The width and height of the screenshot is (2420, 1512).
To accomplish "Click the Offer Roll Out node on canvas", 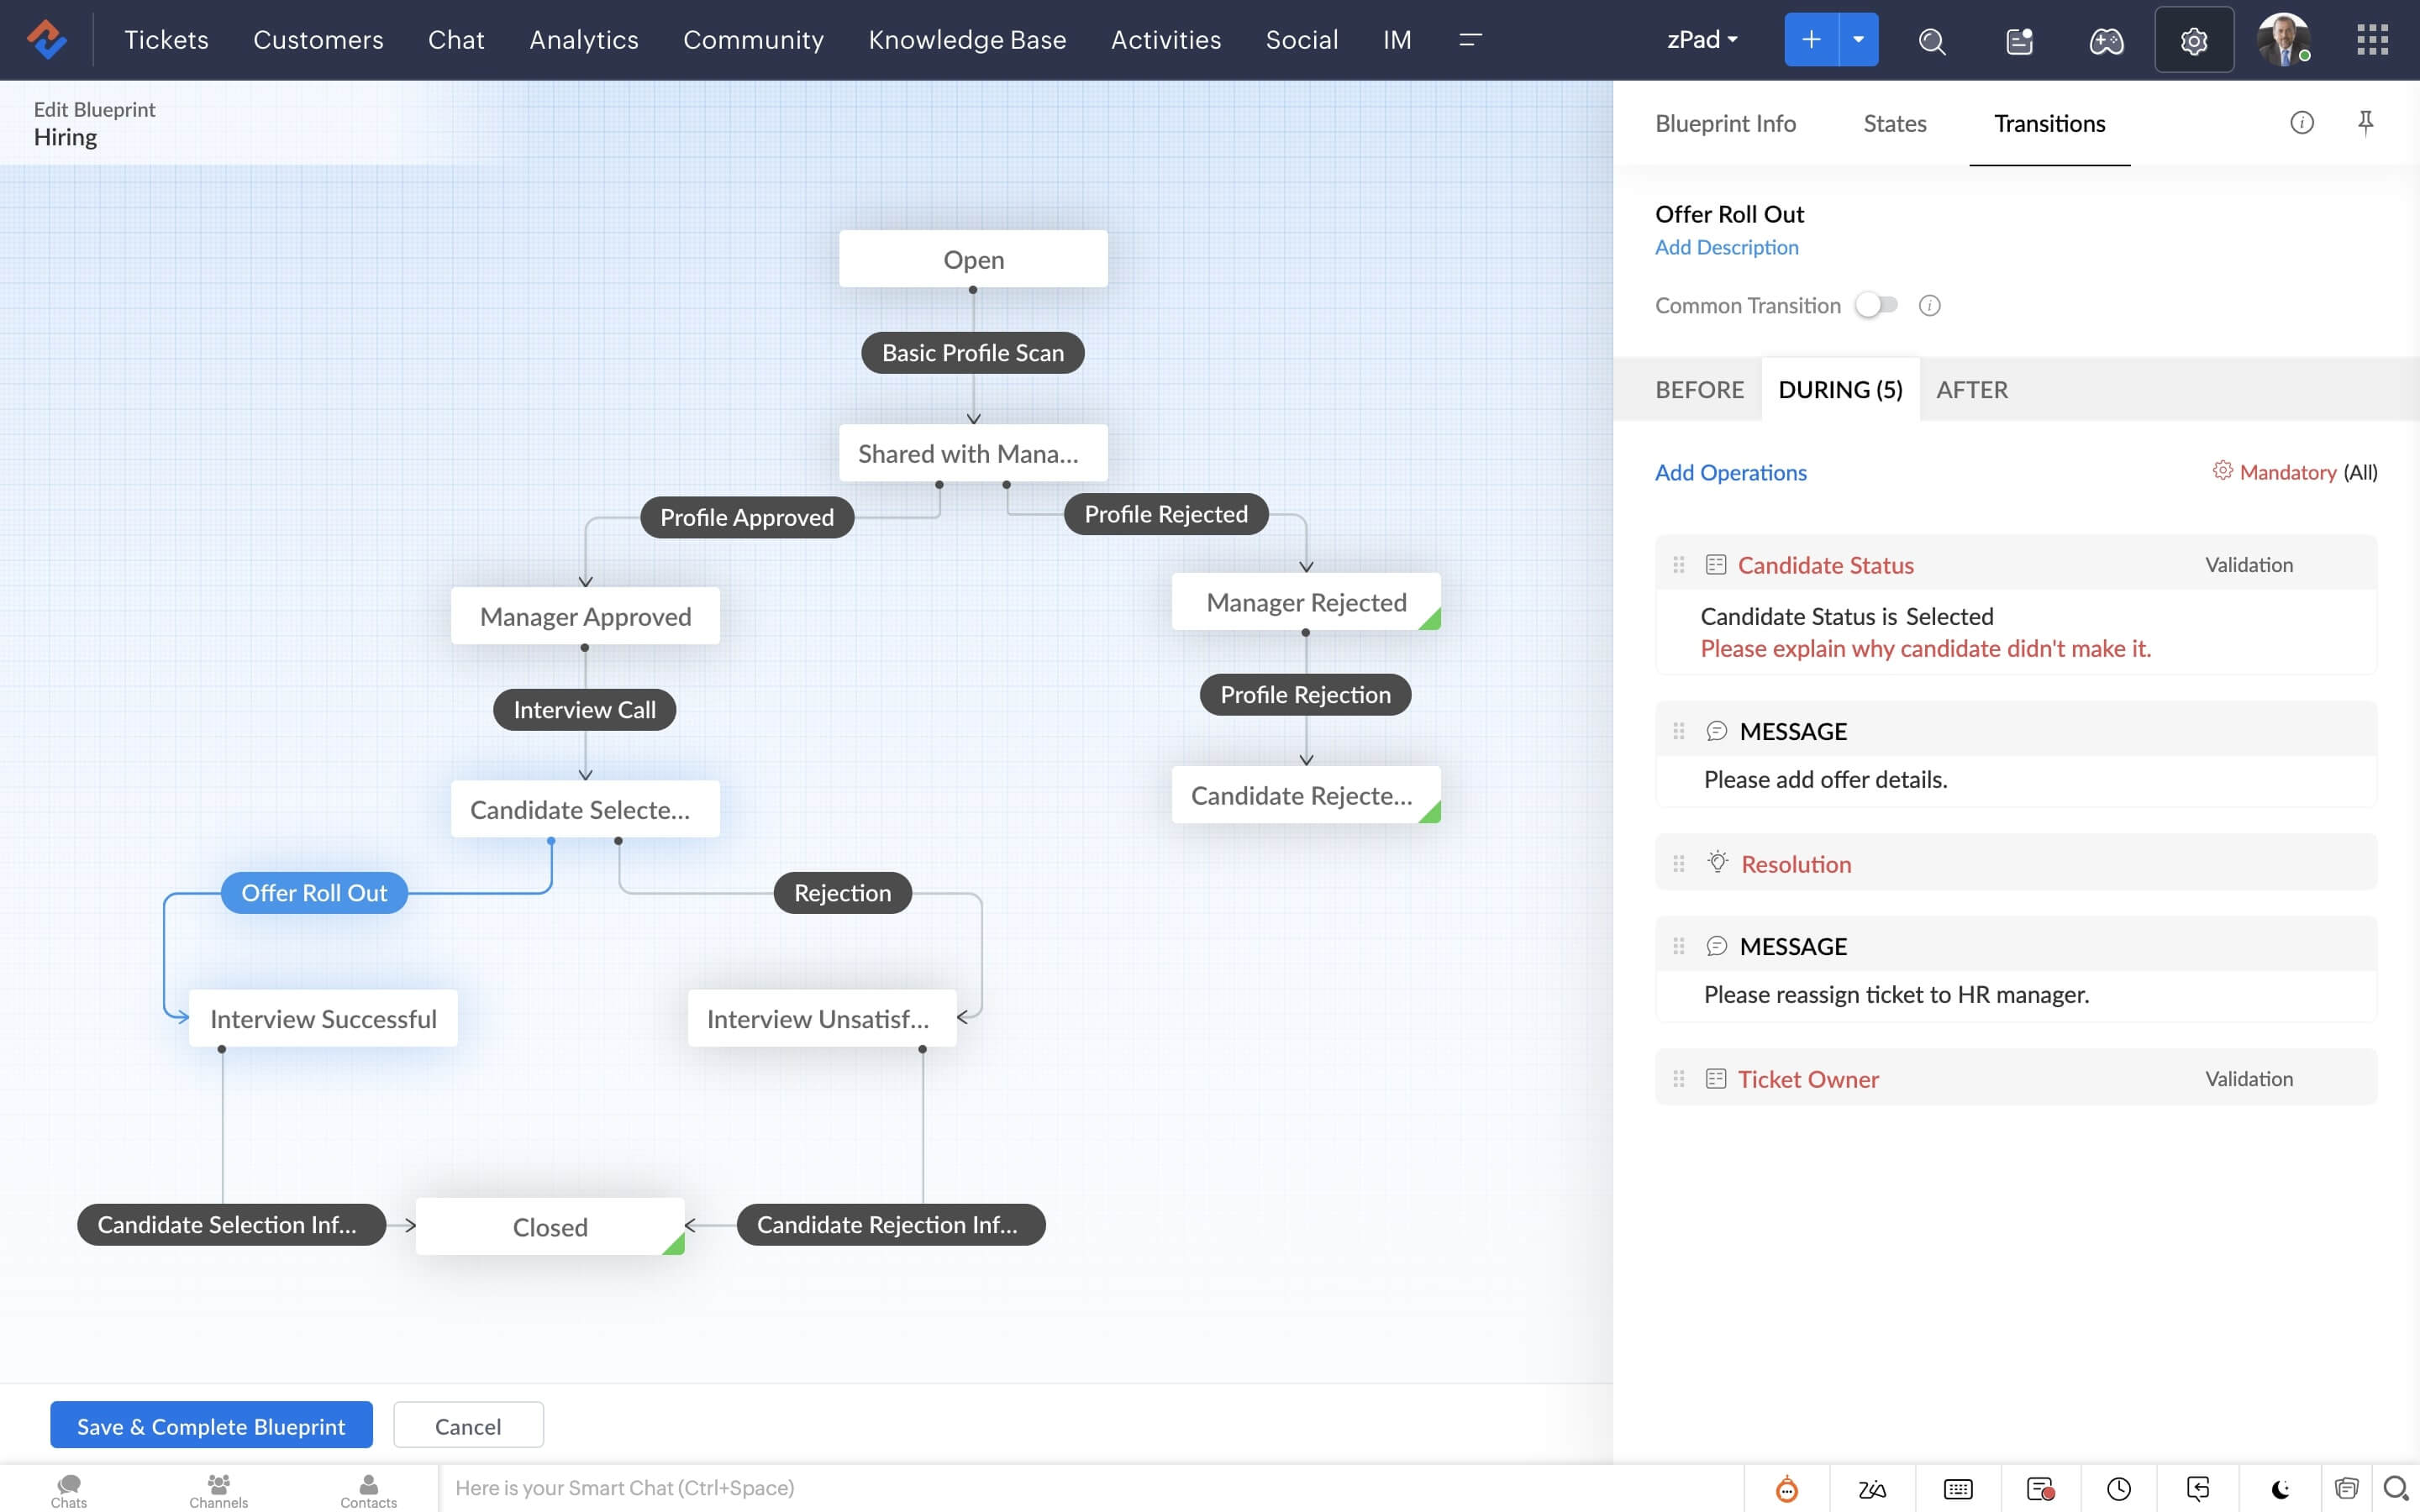I will click(x=313, y=892).
